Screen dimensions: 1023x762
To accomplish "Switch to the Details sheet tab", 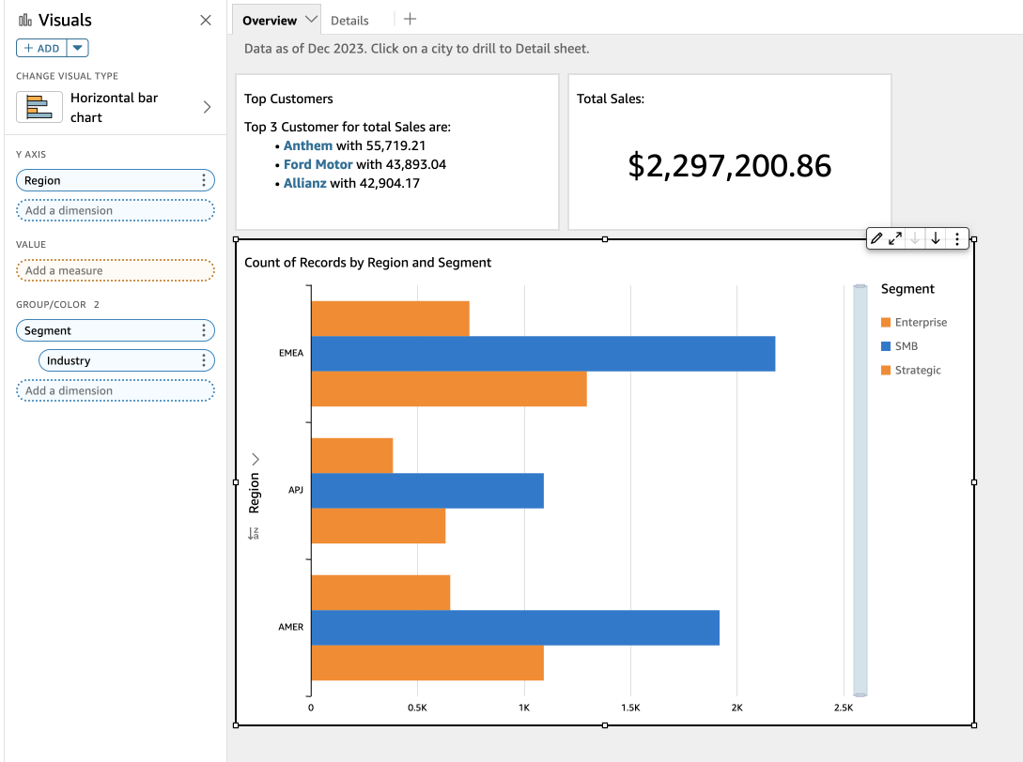I will click(x=349, y=21).
